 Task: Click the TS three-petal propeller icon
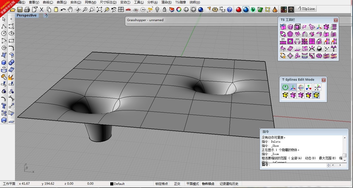(x=298, y=56)
